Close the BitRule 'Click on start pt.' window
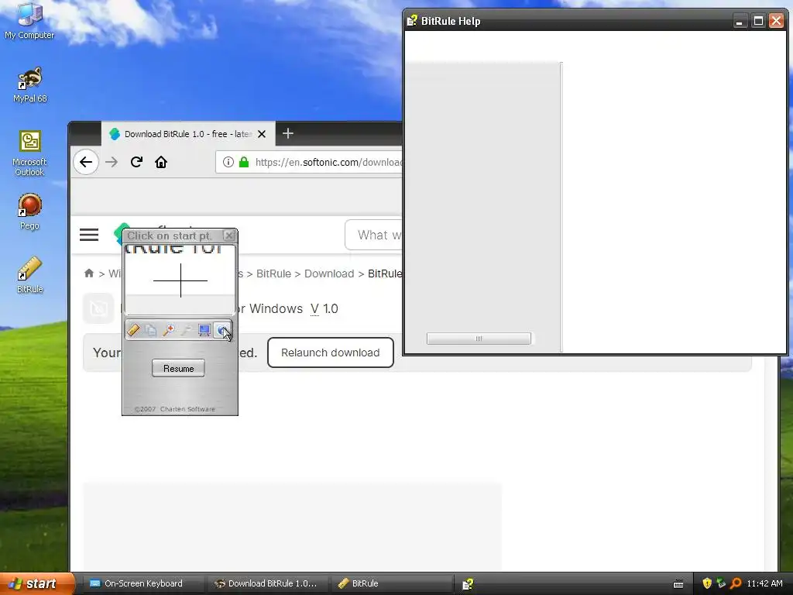793x595 pixels. click(x=229, y=236)
